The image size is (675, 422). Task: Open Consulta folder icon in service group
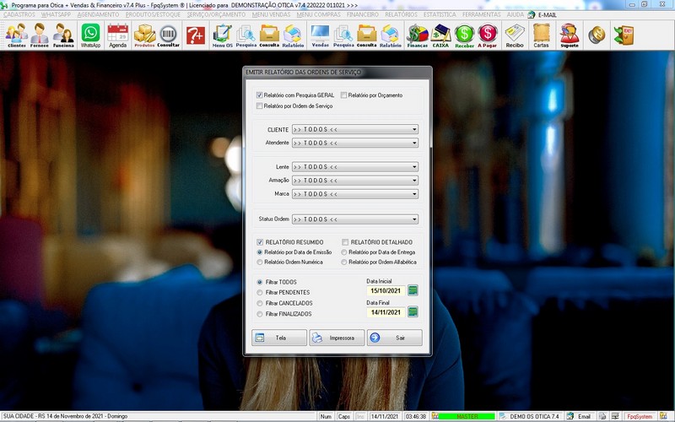pyautogui.click(x=269, y=35)
